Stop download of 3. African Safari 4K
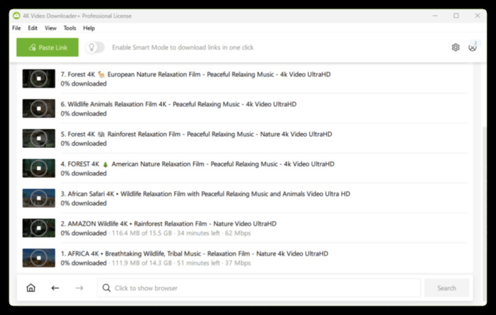 tap(38, 198)
